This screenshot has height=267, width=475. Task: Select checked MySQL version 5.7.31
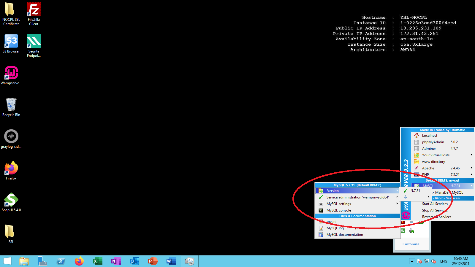pyautogui.click(x=415, y=191)
